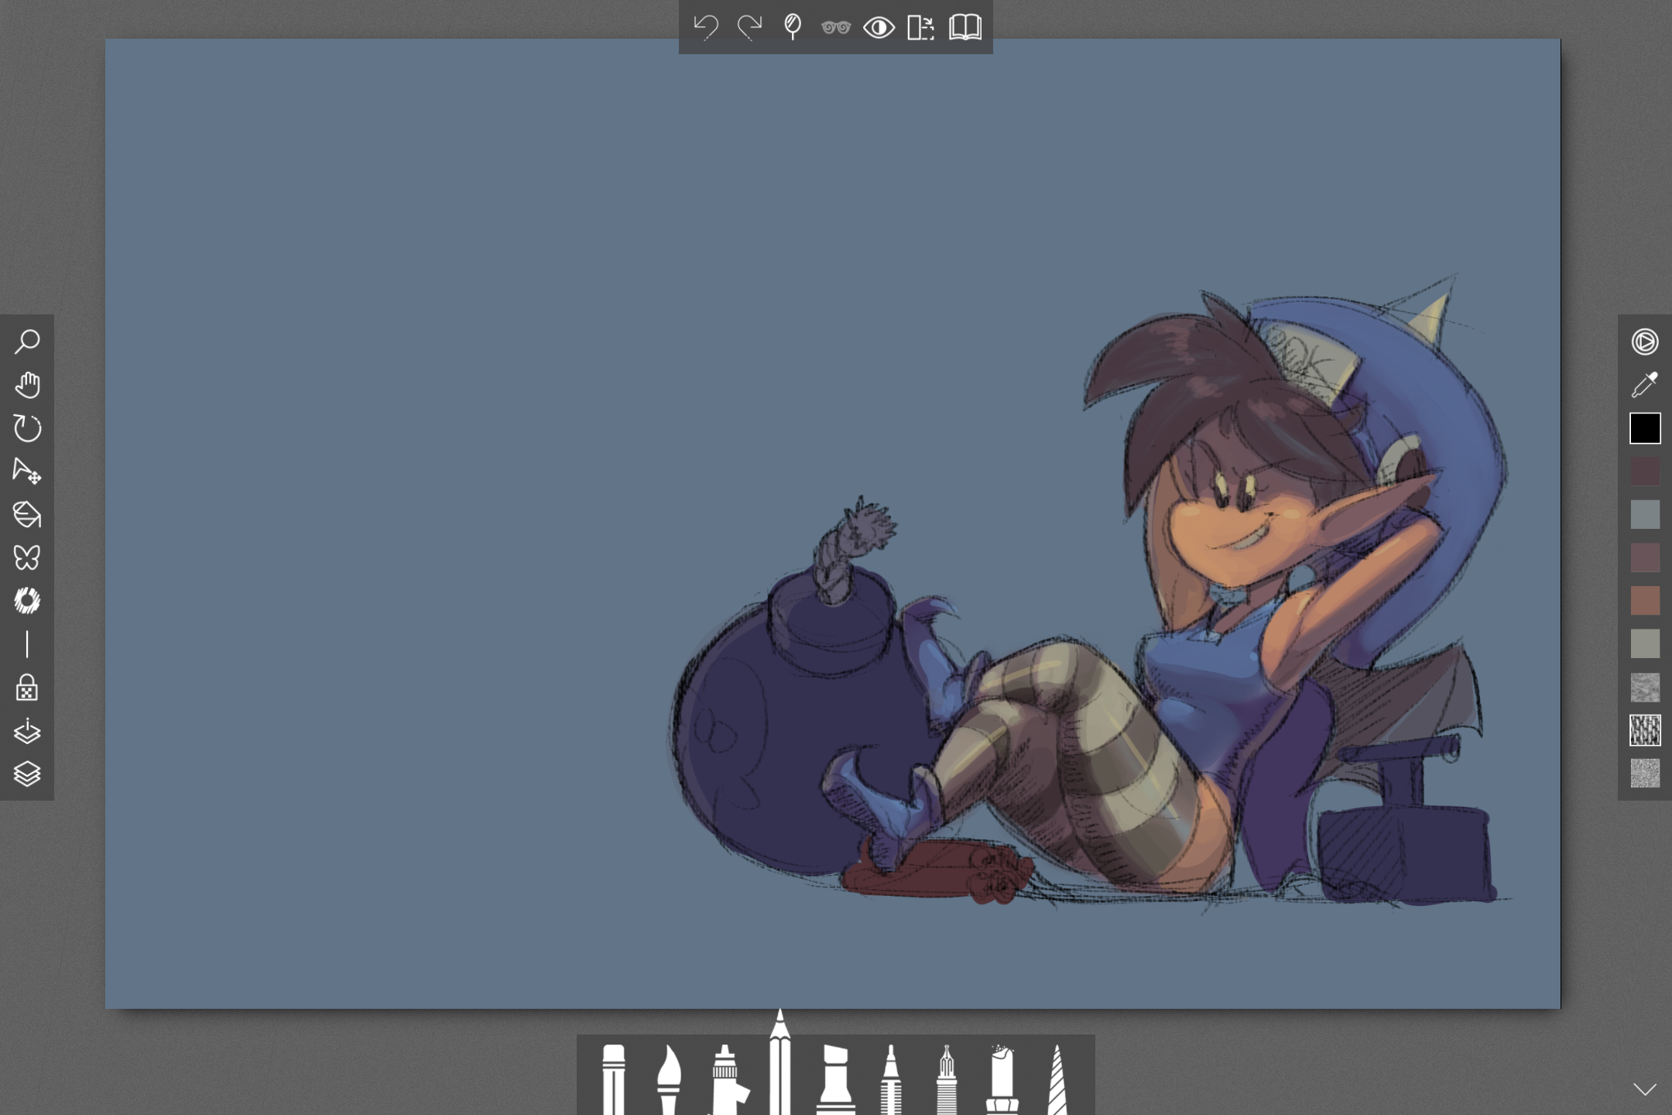
Task: Open the layers stack panel
Action: click(x=27, y=774)
